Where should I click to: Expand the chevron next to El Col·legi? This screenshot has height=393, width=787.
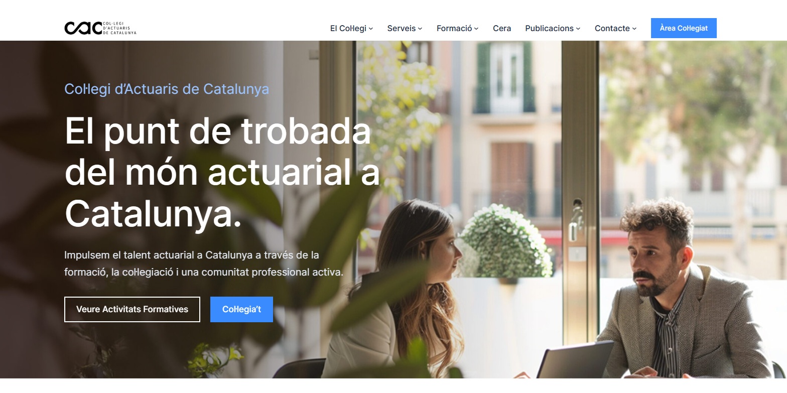tap(371, 29)
